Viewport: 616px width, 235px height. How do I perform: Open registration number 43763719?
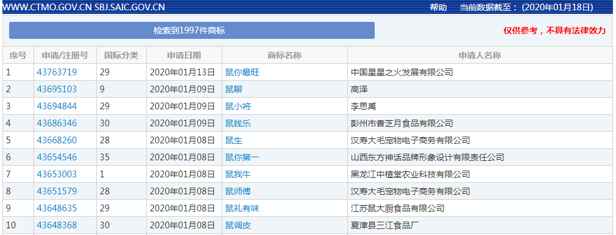(57, 72)
